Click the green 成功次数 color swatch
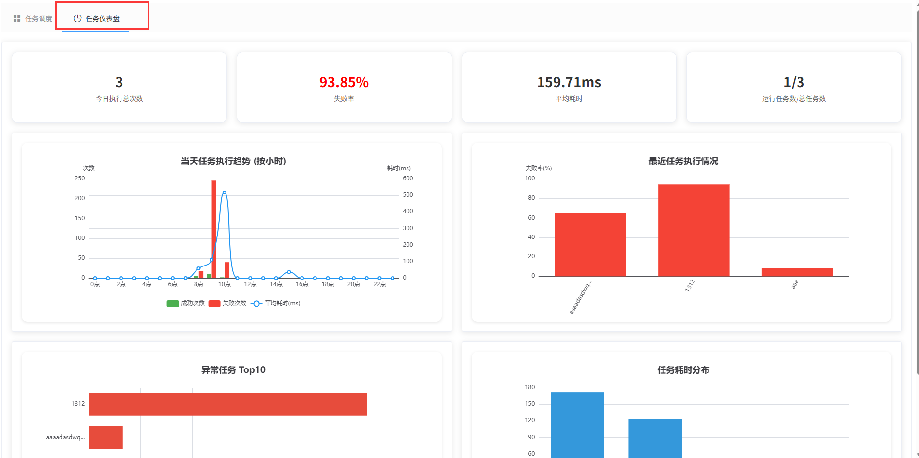The width and height of the screenshot is (919, 458). (x=173, y=304)
